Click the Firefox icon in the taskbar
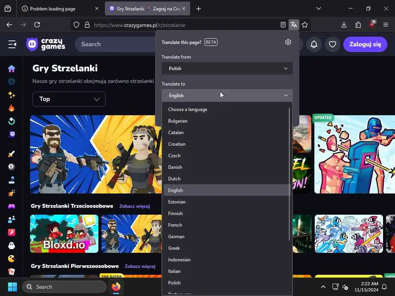Screen dimensions: 395x296 pos(116,287)
